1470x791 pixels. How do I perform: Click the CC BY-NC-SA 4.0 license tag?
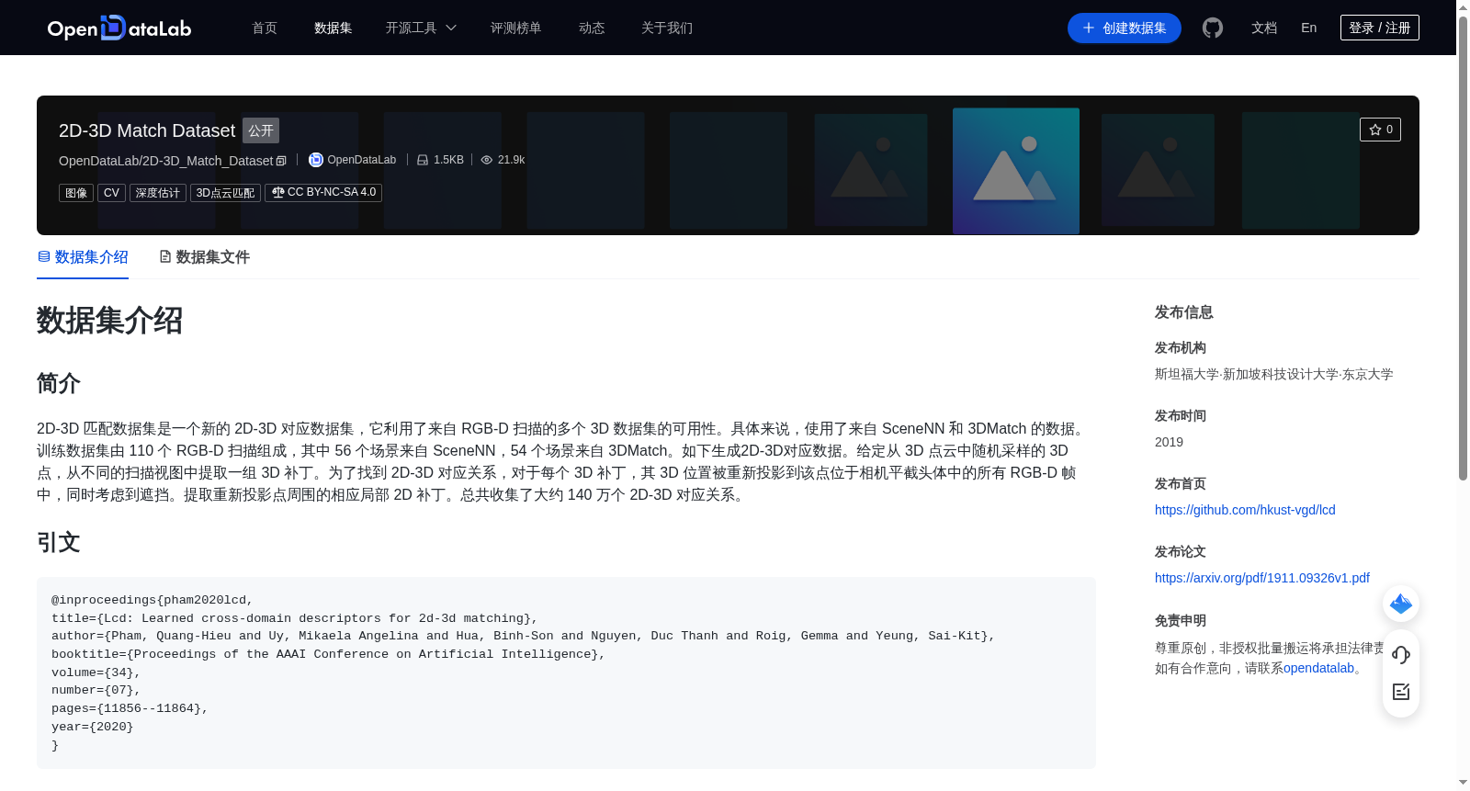pos(323,192)
